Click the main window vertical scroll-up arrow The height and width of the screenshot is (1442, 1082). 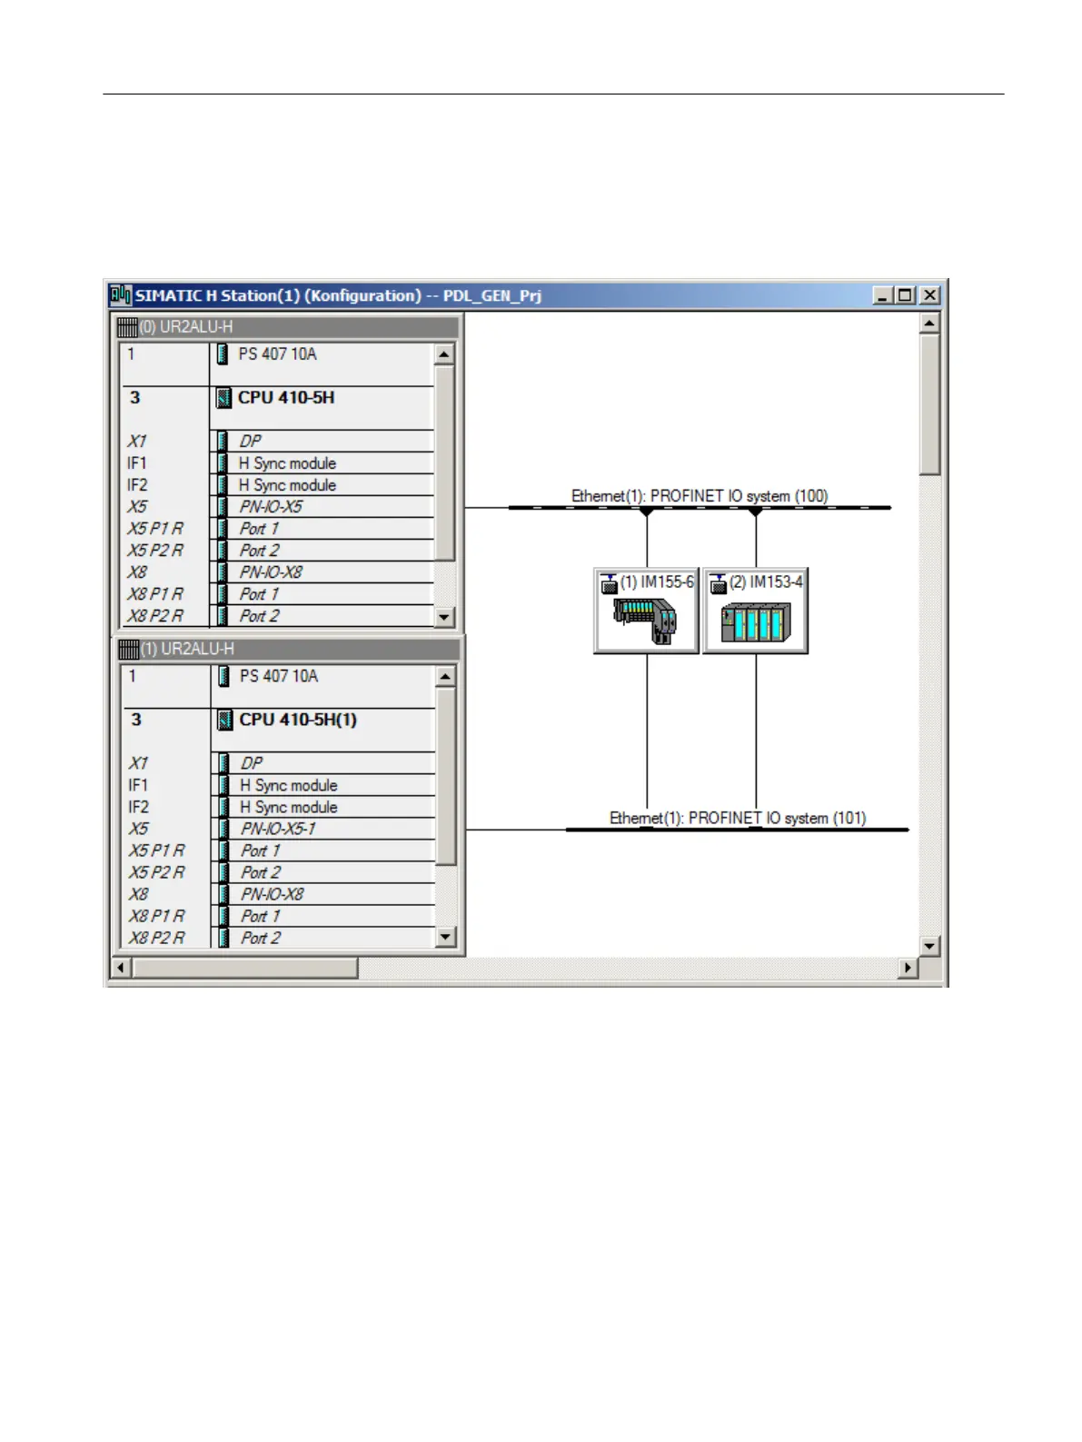[929, 324]
